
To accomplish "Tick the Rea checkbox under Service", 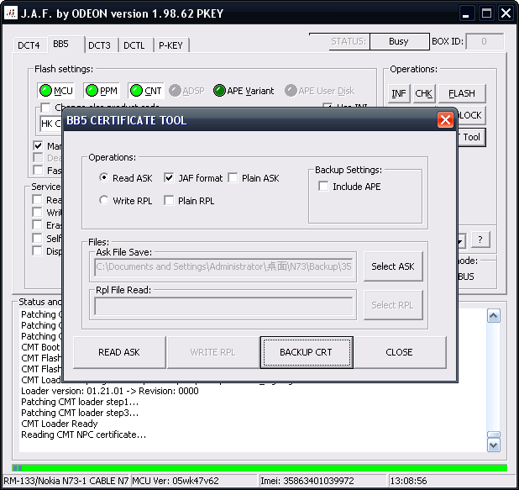I will (x=37, y=199).
